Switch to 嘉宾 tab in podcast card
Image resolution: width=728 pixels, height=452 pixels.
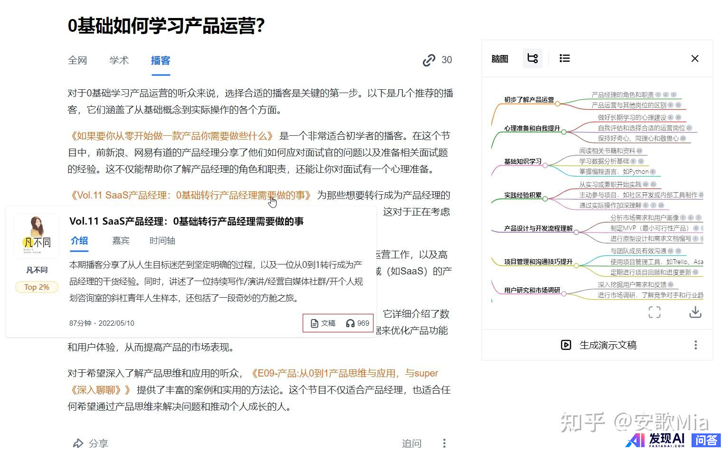click(x=121, y=241)
